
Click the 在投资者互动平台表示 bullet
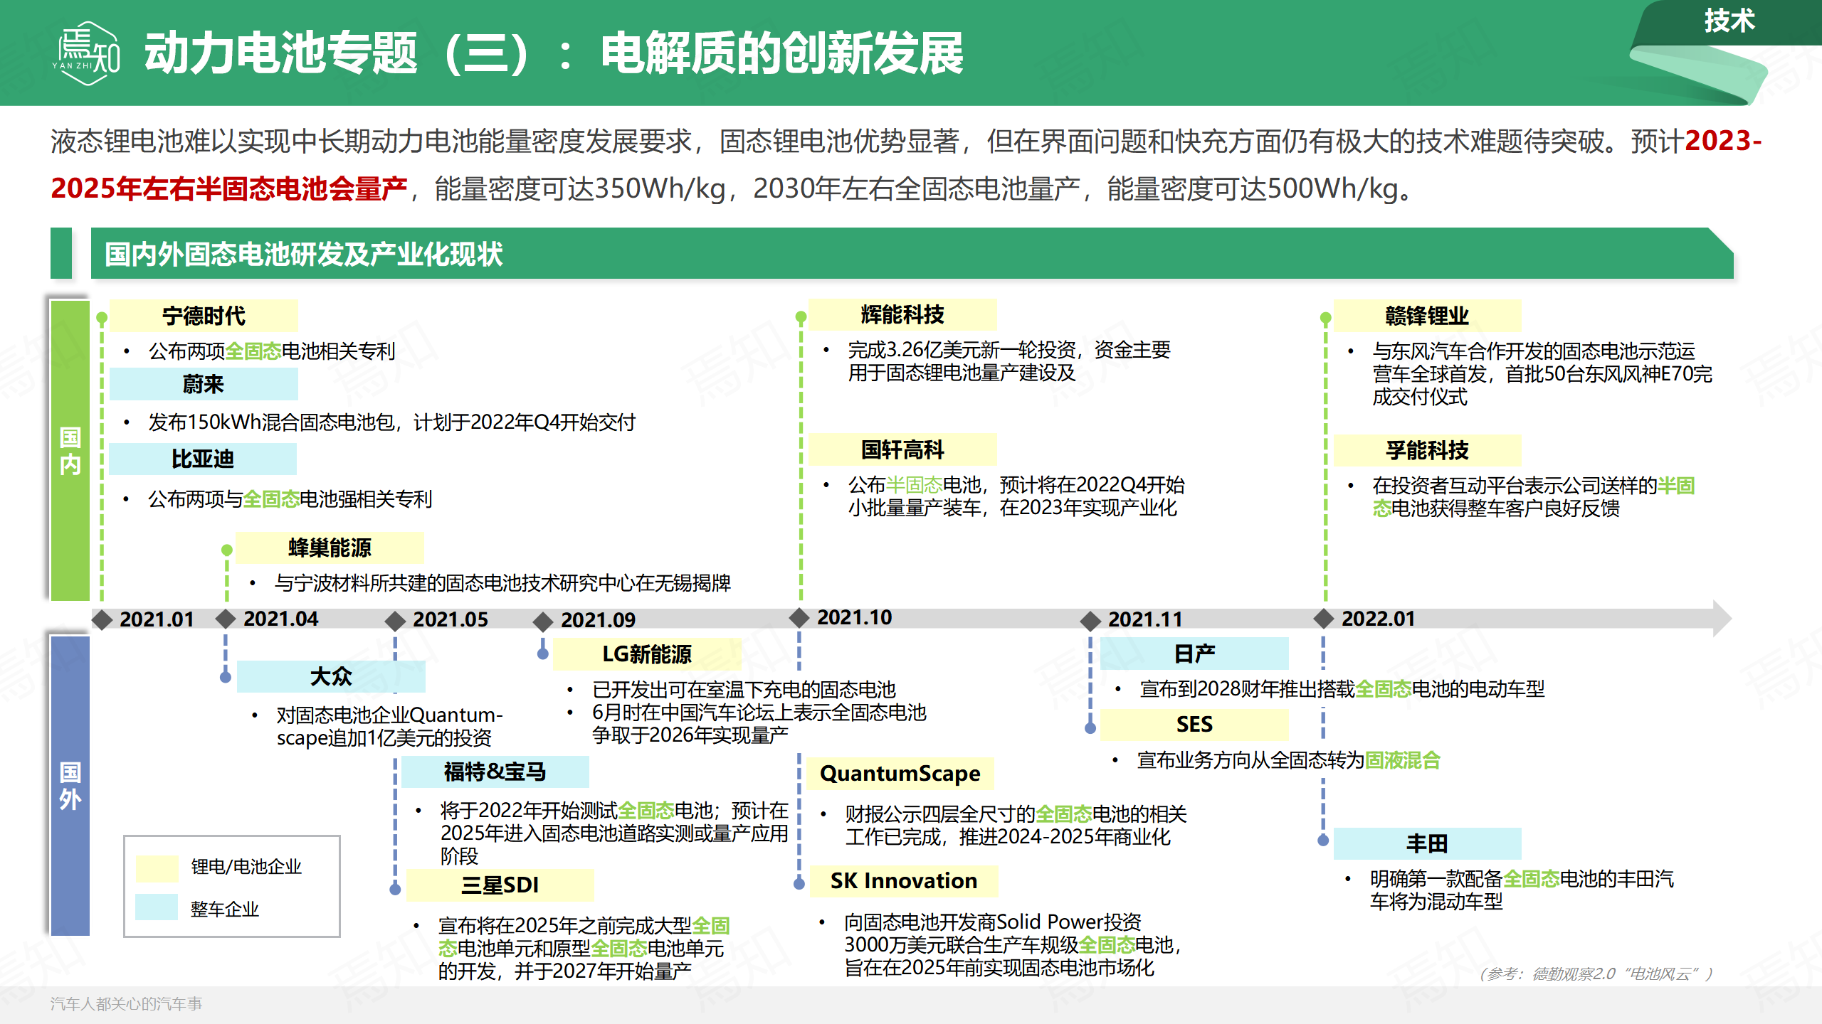coord(1533,497)
